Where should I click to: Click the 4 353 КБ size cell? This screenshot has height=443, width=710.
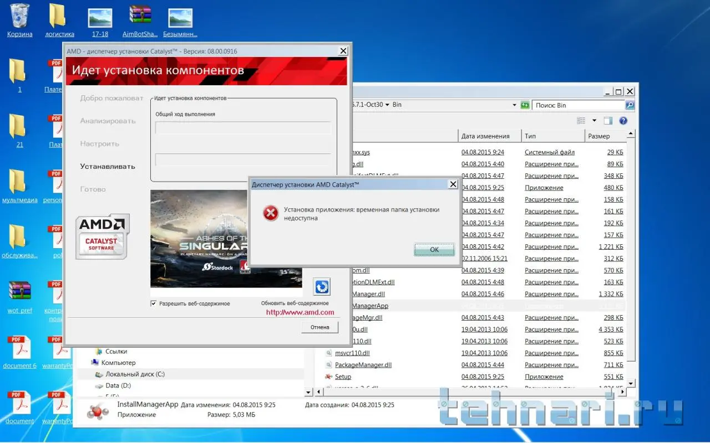point(611,329)
